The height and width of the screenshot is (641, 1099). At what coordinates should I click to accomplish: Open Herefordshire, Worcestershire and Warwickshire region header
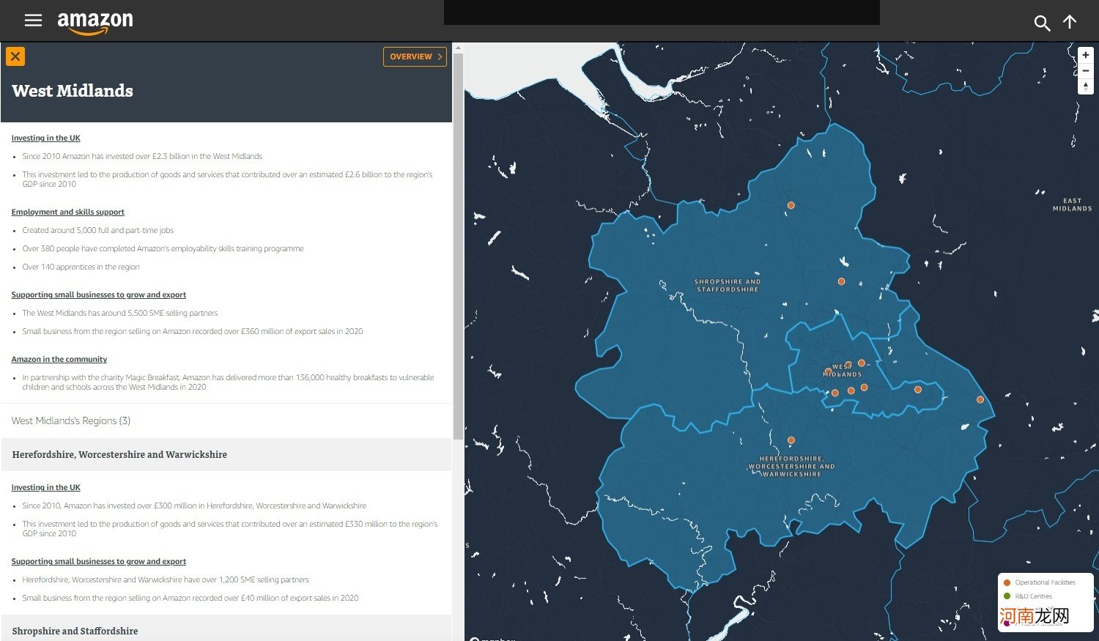tap(226, 455)
